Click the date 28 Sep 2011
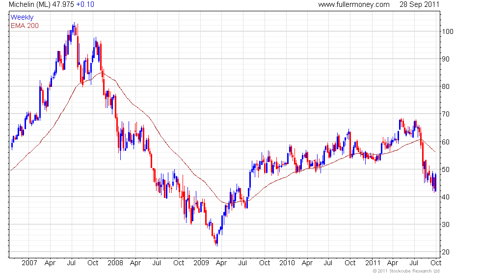 click(419, 4)
